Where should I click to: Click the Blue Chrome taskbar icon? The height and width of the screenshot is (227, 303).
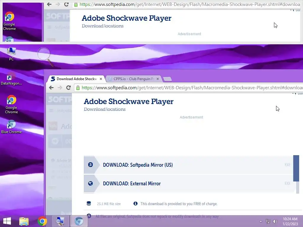(79, 221)
